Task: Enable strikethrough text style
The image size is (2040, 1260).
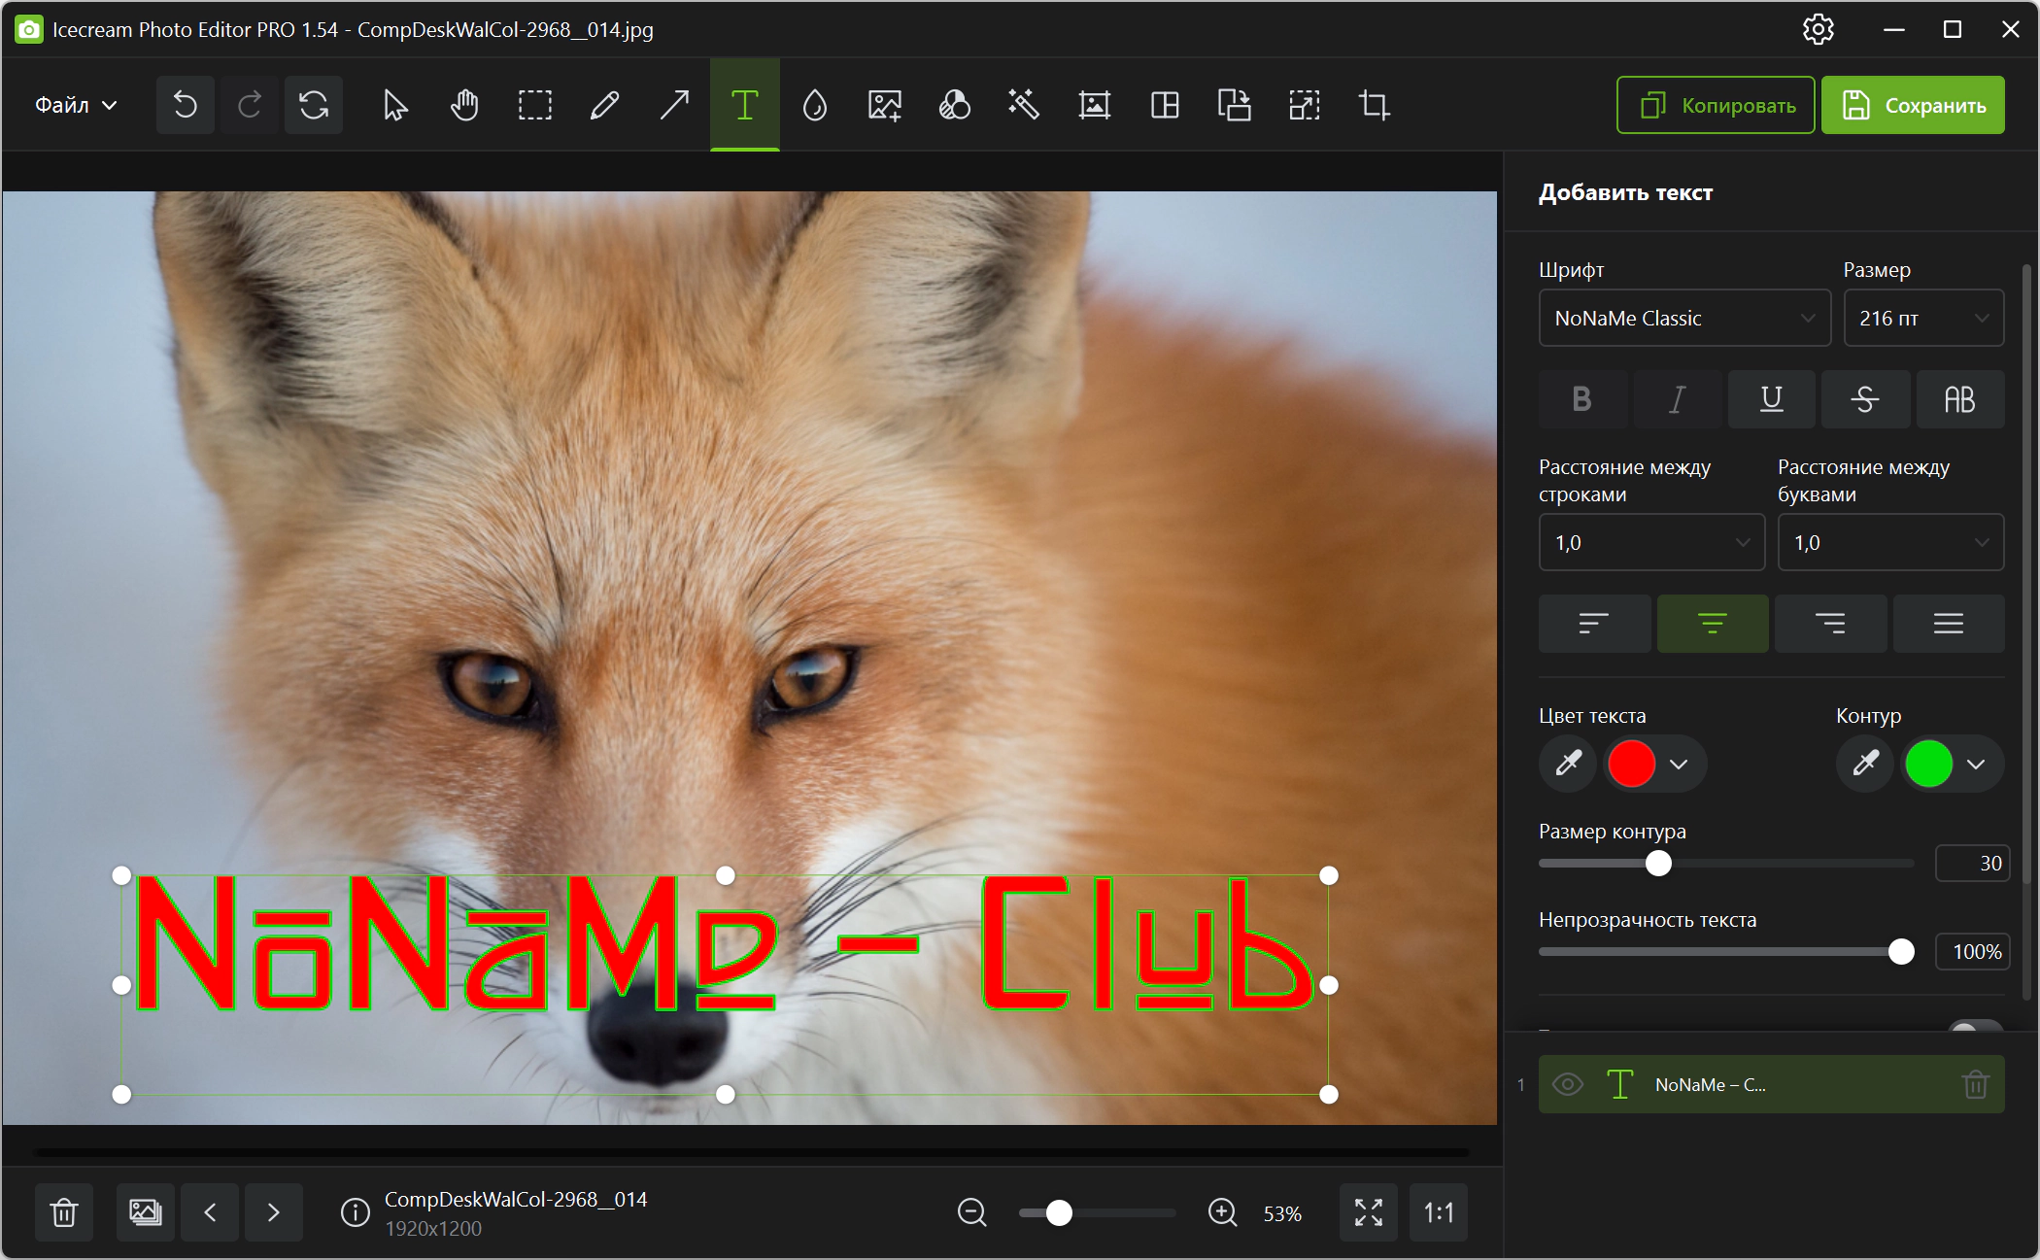Action: [1864, 399]
